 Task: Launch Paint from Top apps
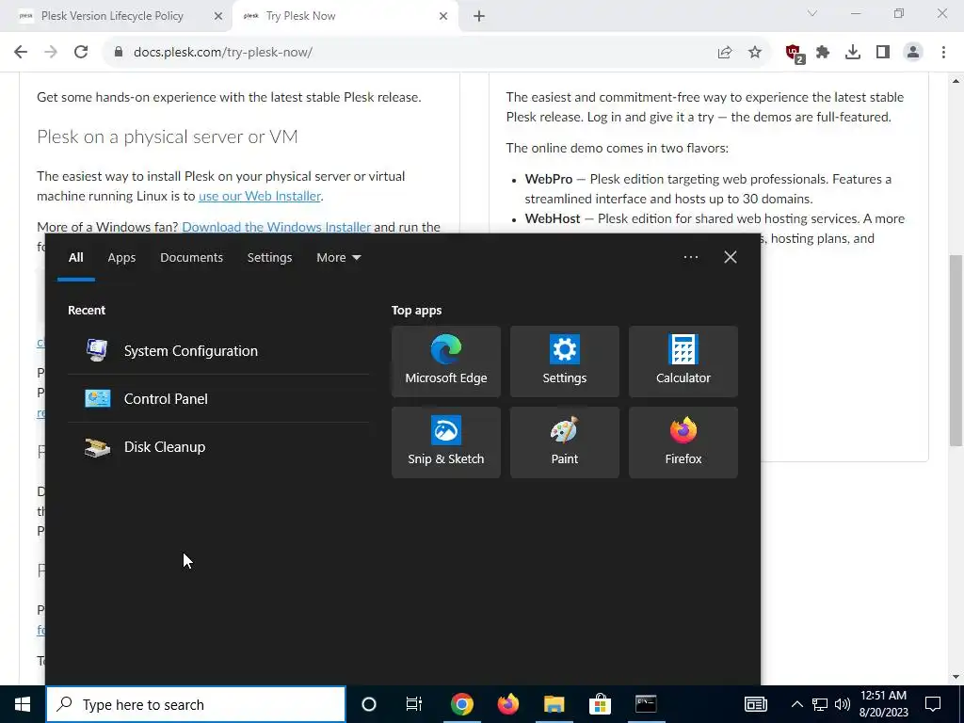(x=565, y=442)
